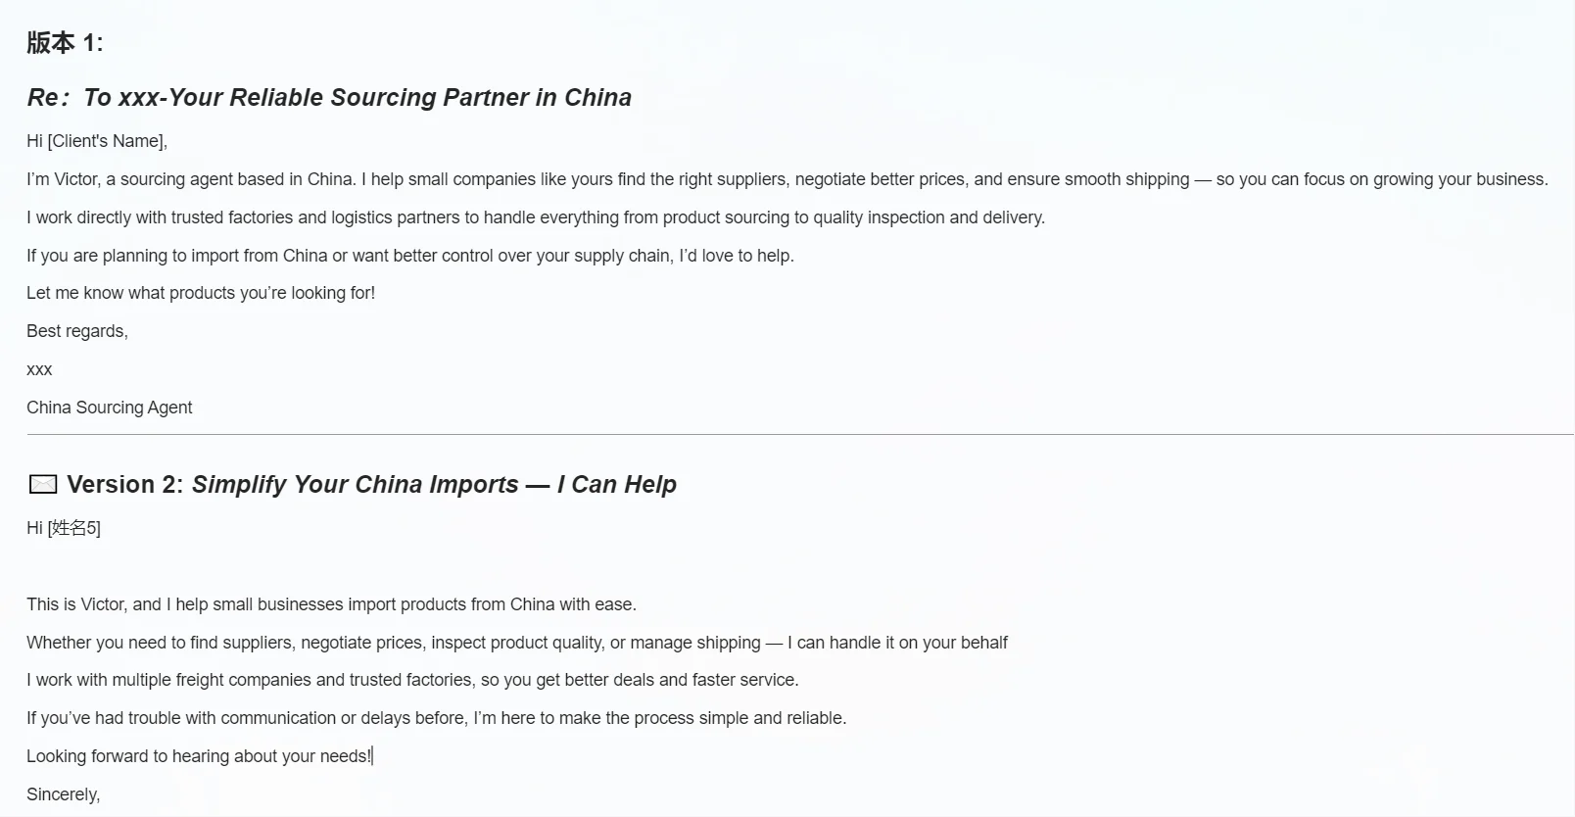
Task: Click the line 'I work directly with trusted factories'
Action: [x=536, y=217]
